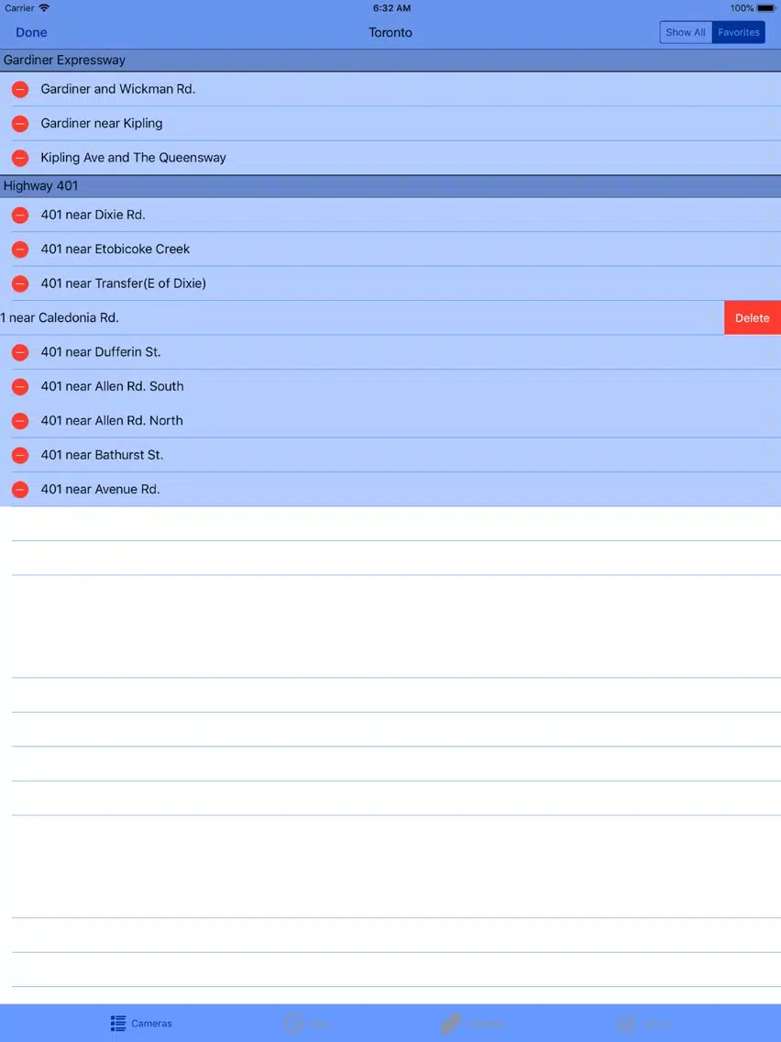Tap the "near Caledonia Rd." row text
Screen dimensions: 781x1042
60,317
